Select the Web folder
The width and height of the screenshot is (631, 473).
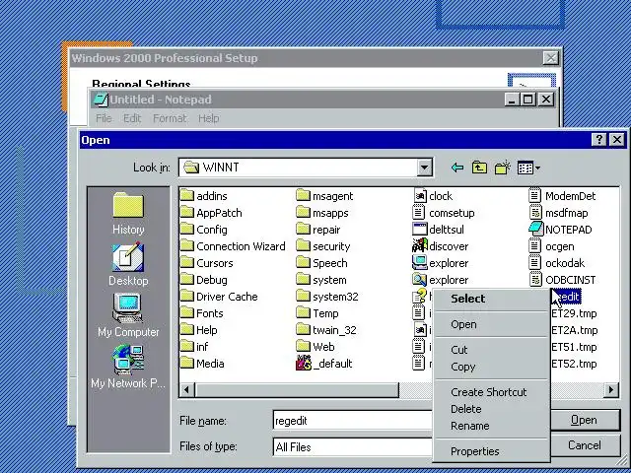(x=315, y=347)
